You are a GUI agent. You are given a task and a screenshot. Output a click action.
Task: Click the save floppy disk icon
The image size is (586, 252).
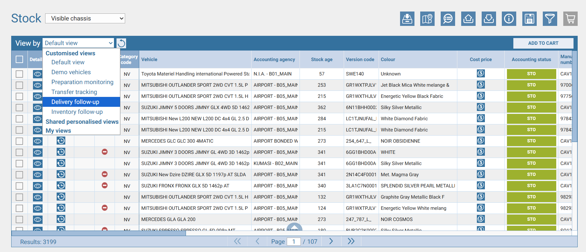click(x=529, y=19)
